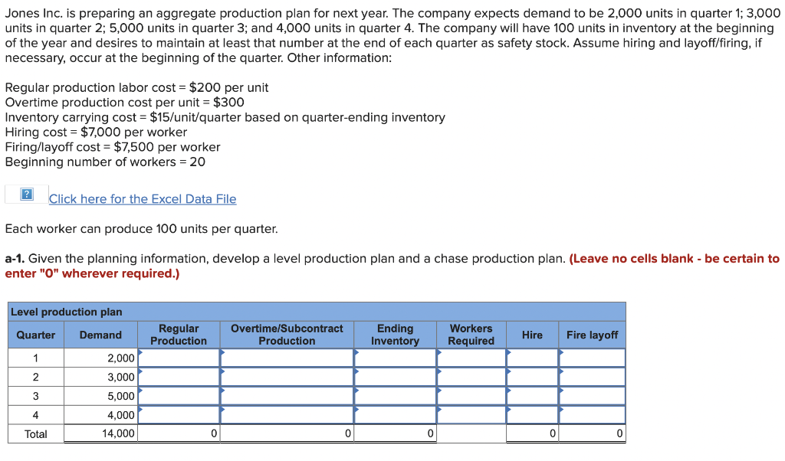Open the Excel Data File link
785x461 pixels.
(142, 199)
